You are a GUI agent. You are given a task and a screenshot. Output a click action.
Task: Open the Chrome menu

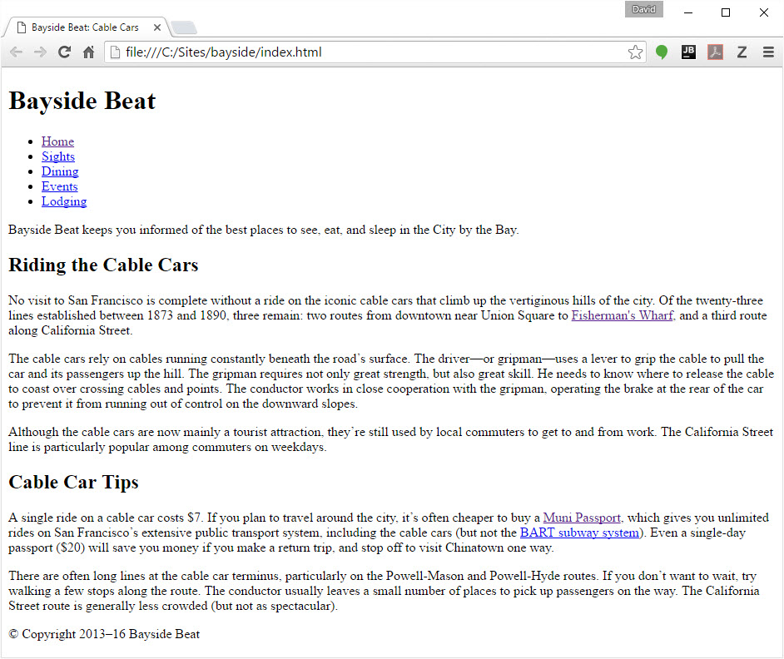click(x=767, y=52)
